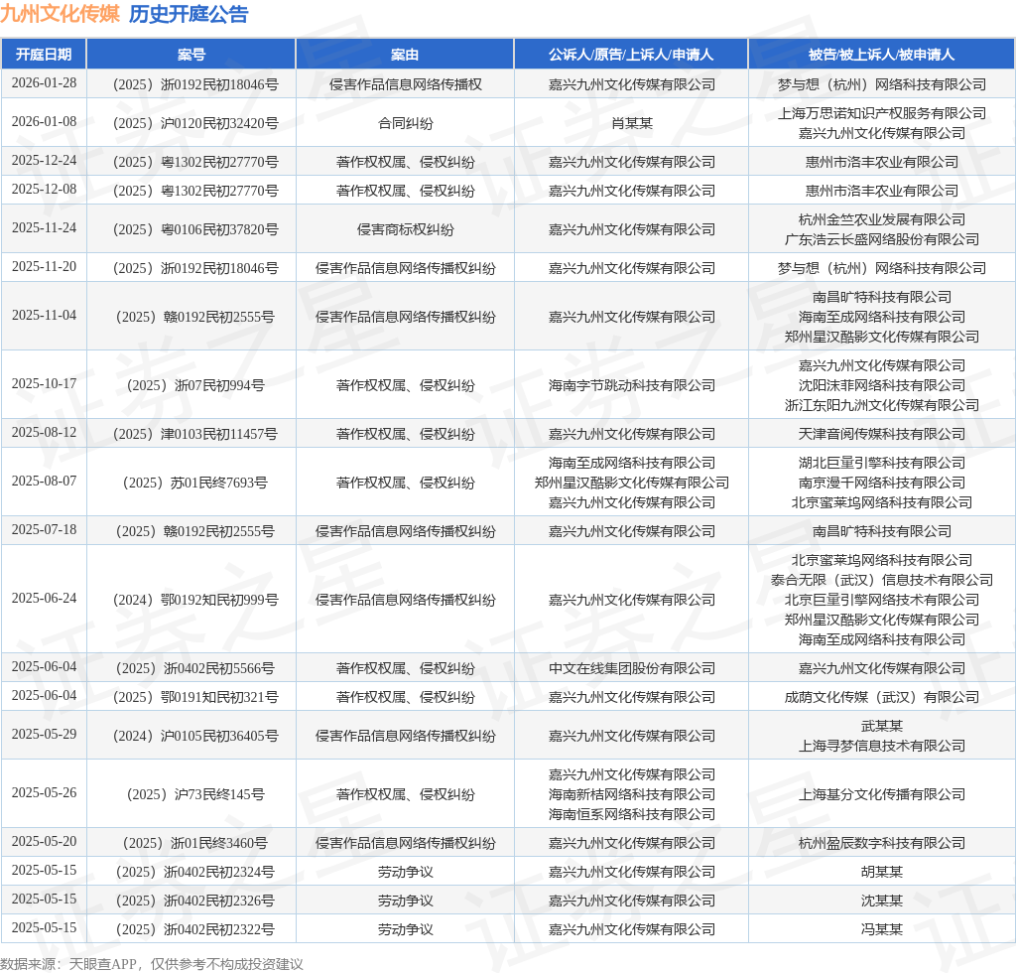Click defendant 杭州盈辰数字科技有限公司
The width and height of the screenshot is (1016, 973).
point(882,843)
